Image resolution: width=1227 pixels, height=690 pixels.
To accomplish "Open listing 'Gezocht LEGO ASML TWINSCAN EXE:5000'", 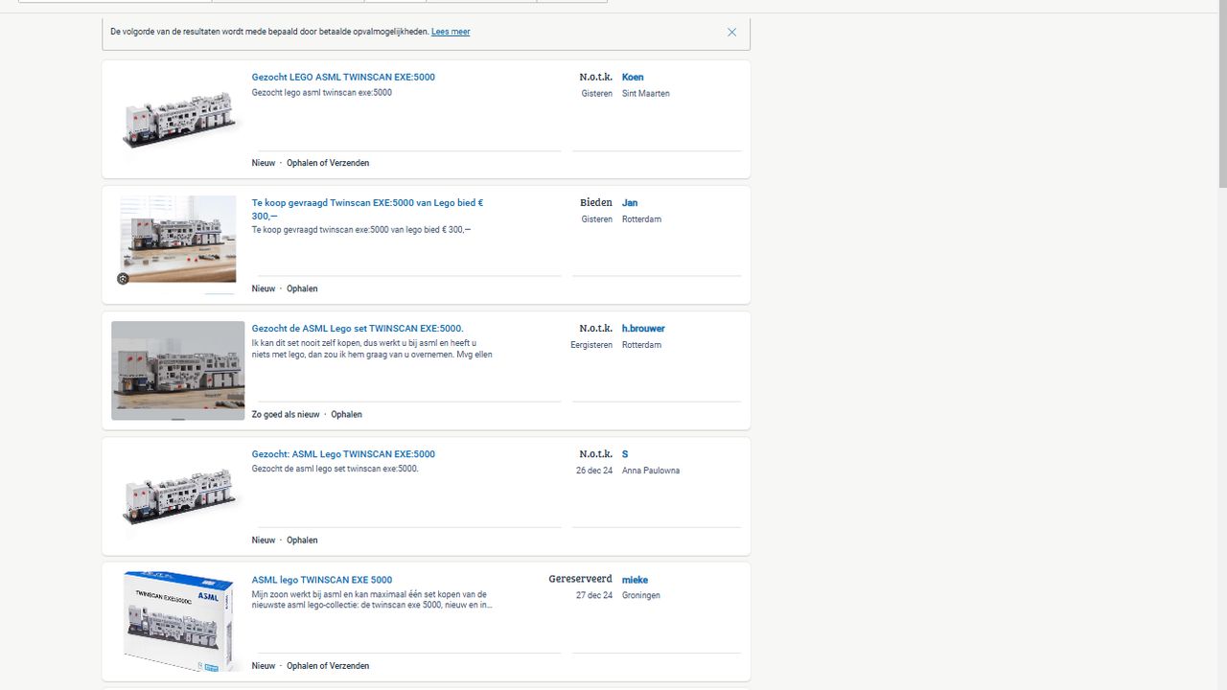I will point(343,78).
